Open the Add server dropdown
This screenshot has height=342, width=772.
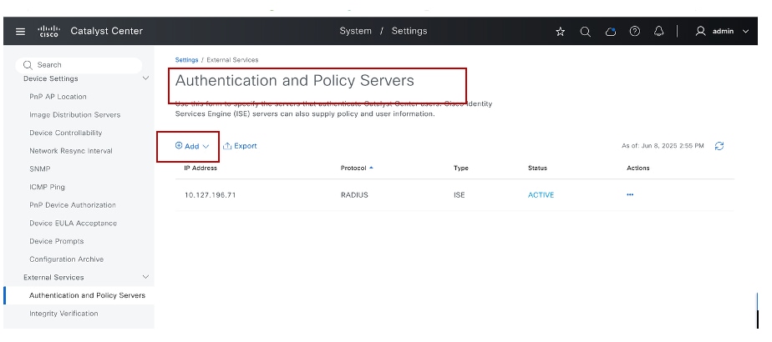(192, 146)
